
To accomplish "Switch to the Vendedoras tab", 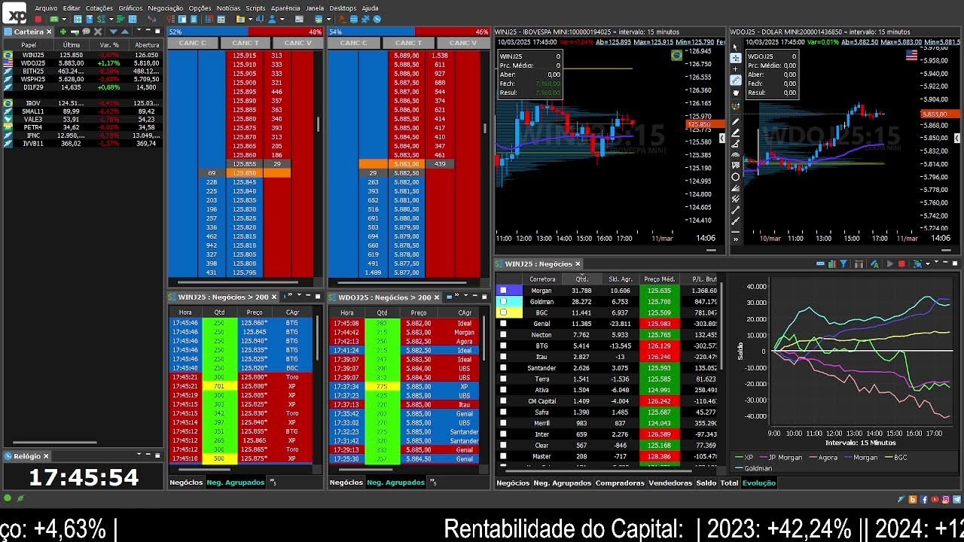I will point(670,483).
